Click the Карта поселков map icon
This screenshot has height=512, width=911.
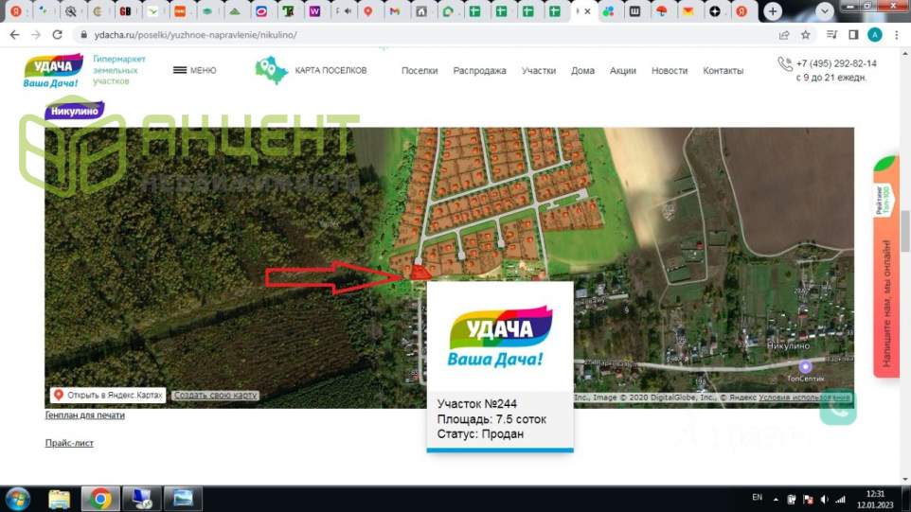(x=272, y=70)
